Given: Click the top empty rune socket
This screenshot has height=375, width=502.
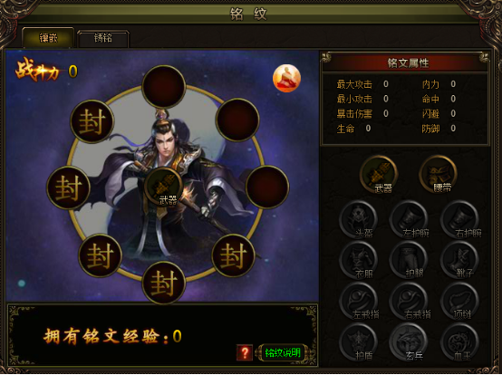Looking at the screenshot, I should click(164, 87).
